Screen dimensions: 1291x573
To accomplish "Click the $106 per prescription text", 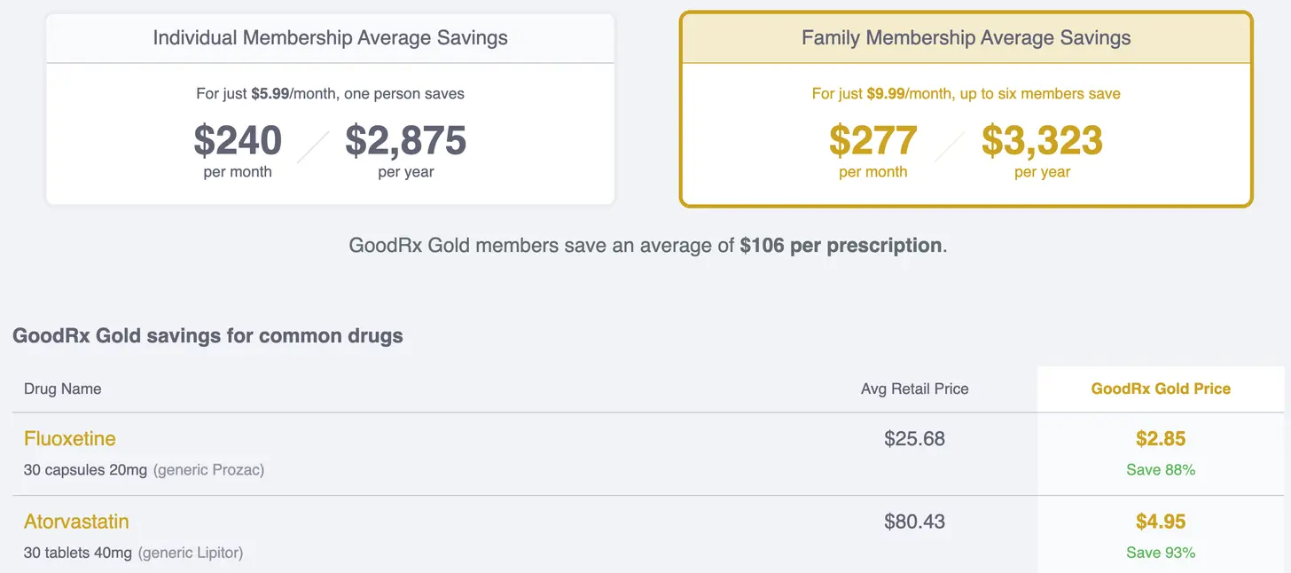I will click(840, 245).
